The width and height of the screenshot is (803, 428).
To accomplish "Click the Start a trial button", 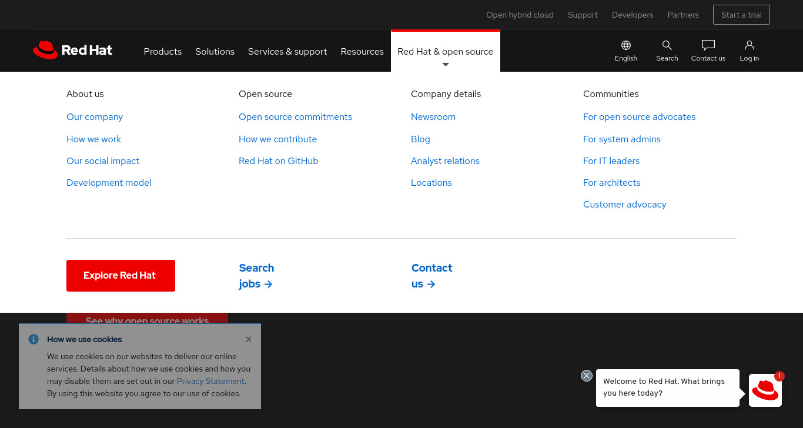I will pos(741,15).
